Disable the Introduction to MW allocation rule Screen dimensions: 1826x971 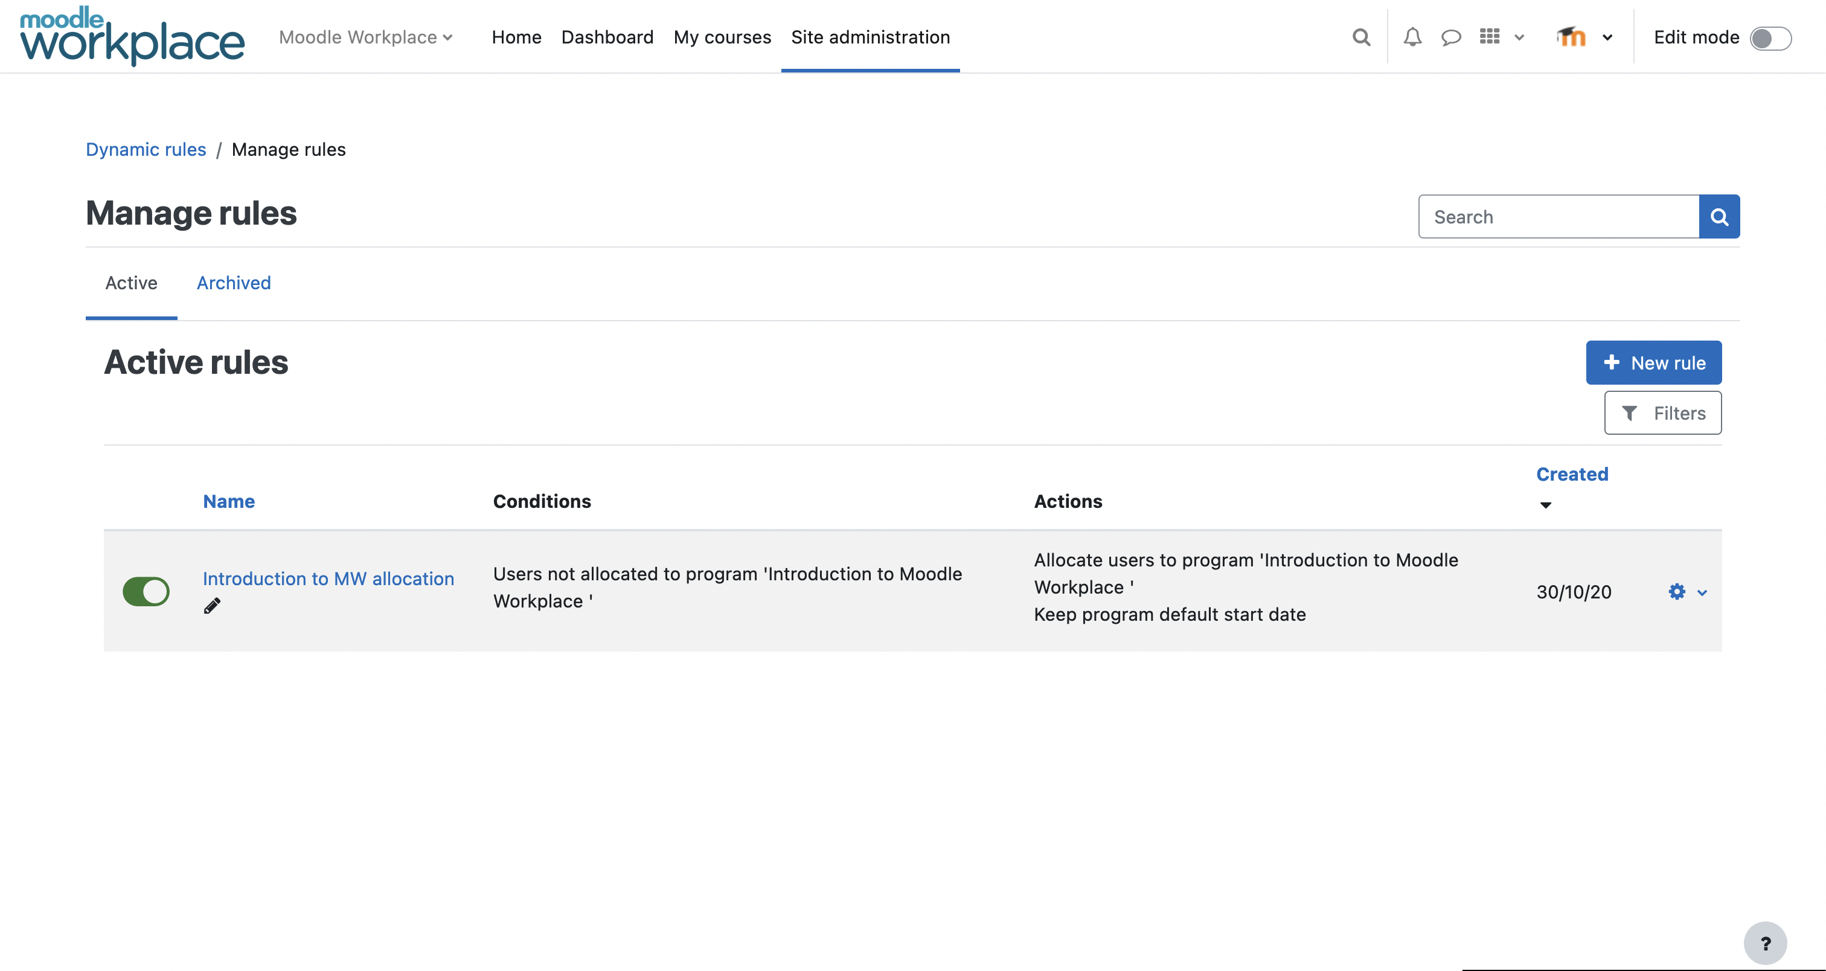[146, 591]
